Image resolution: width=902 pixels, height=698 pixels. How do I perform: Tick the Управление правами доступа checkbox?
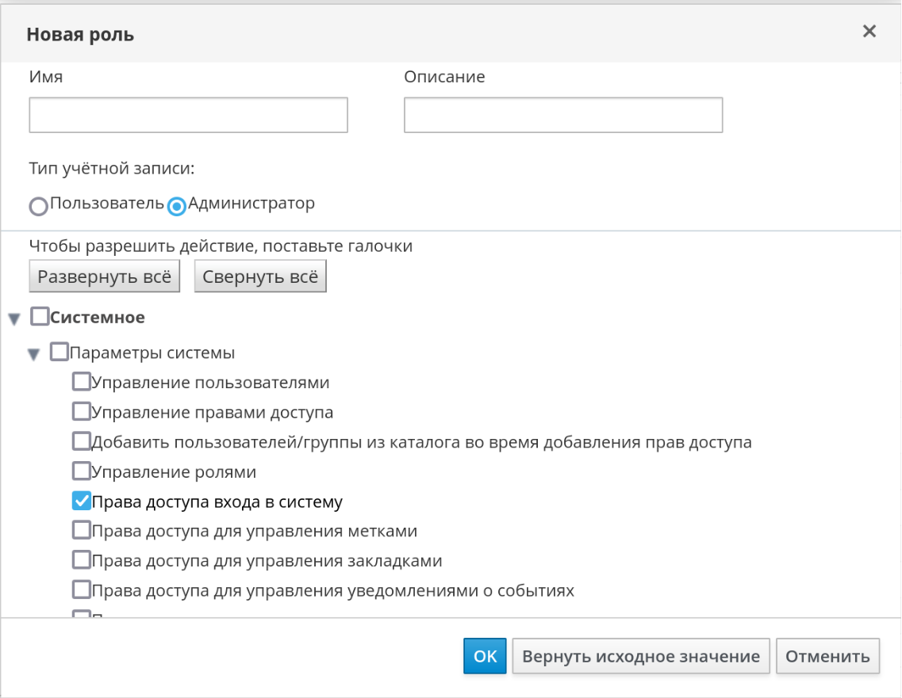pos(82,412)
